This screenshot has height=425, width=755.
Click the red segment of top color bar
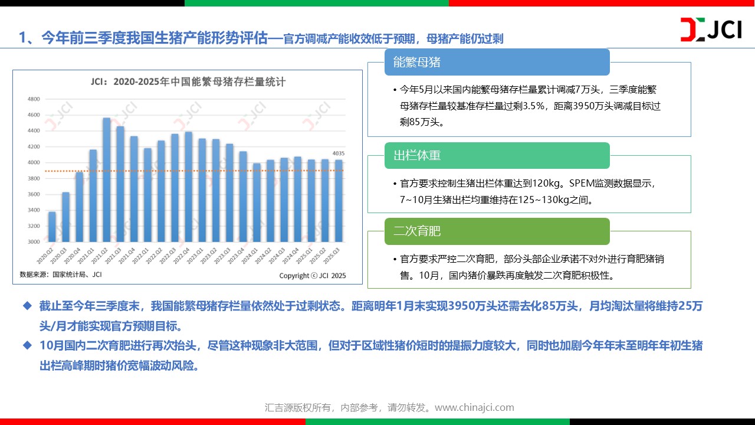(x=602, y=3)
